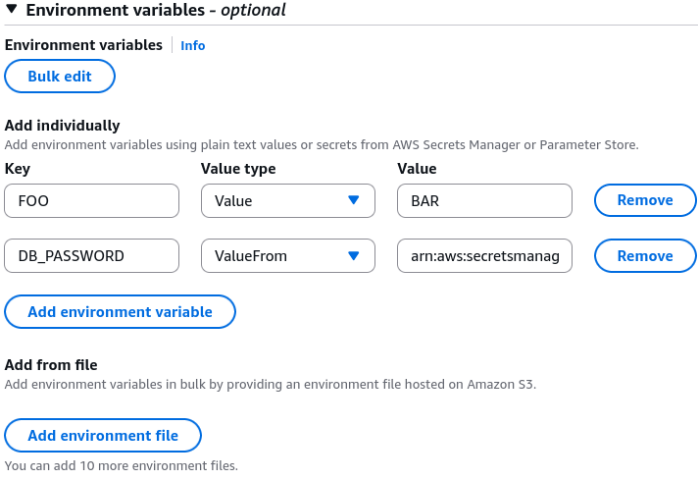Open the Value type dropdown showing Value

click(288, 200)
